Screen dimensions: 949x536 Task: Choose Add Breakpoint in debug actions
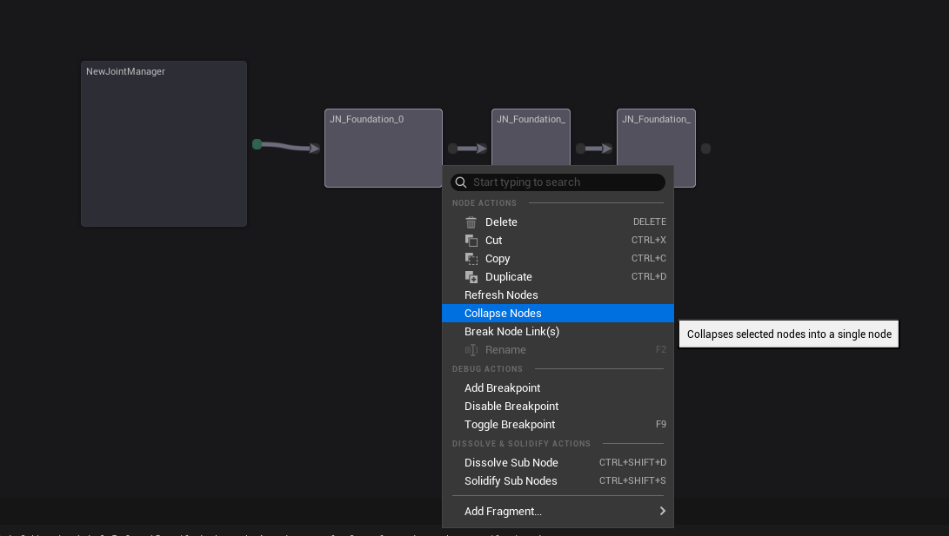pyautogui.click(x=502, y=388)
